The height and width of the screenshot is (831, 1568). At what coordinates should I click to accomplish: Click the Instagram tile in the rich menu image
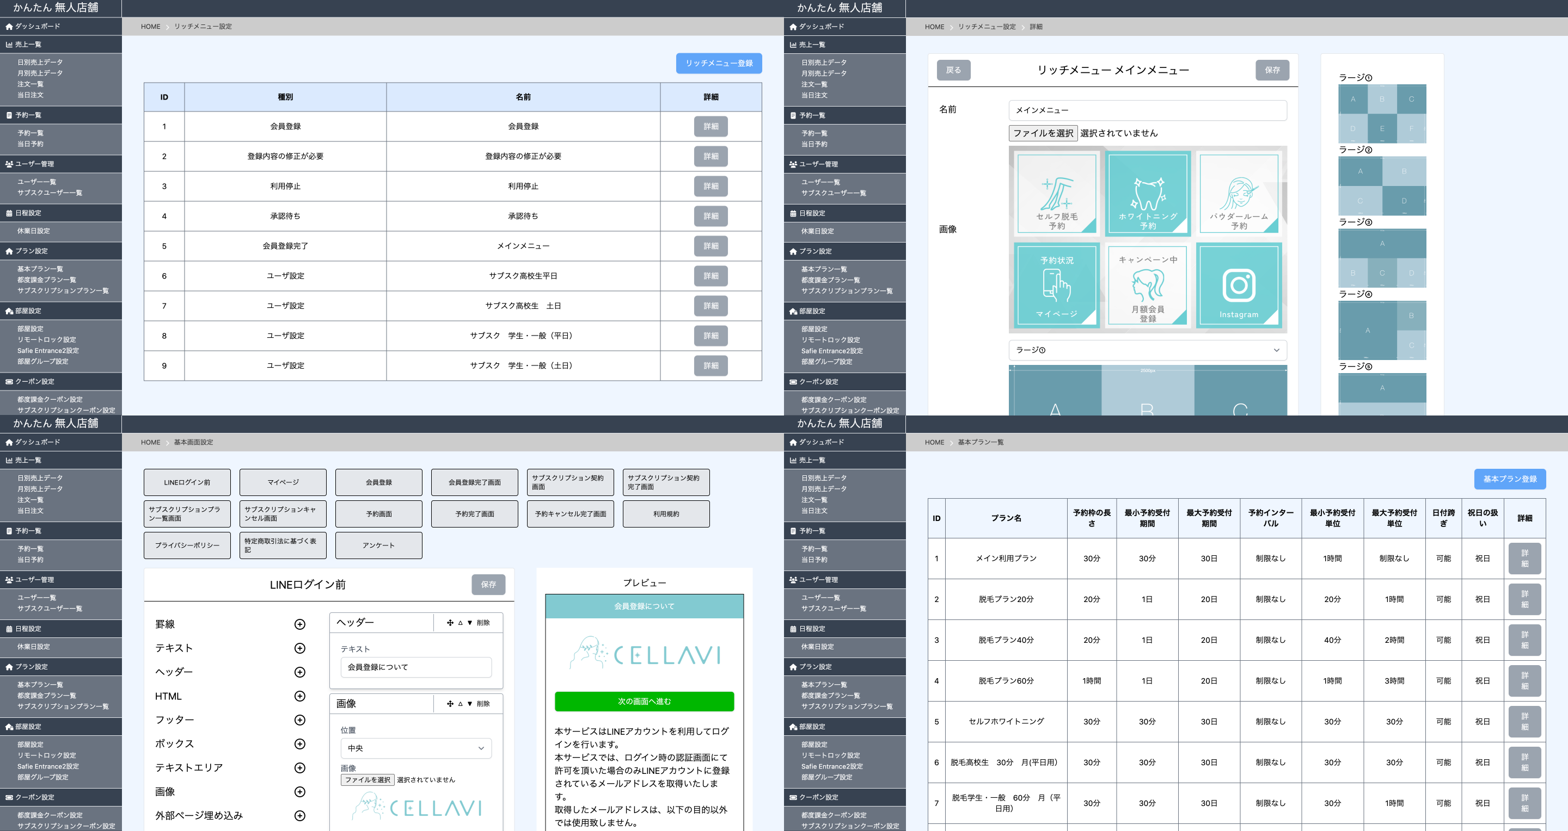[x=1238, y=285]
